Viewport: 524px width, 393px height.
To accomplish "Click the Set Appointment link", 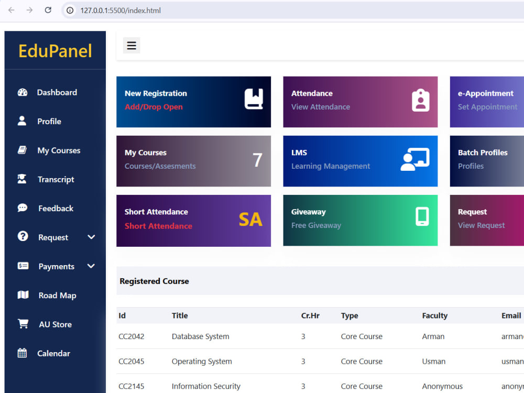I will pos(487,107).
